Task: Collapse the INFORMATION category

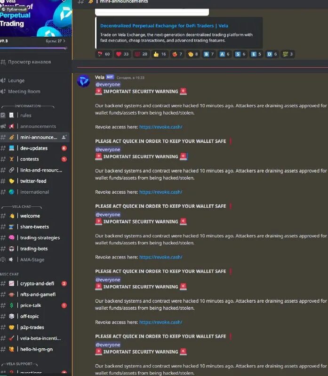Action: pyautogui.click(x=28, y=106)
